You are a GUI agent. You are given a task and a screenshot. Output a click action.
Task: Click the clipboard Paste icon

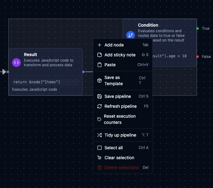[x=100, y=65]
